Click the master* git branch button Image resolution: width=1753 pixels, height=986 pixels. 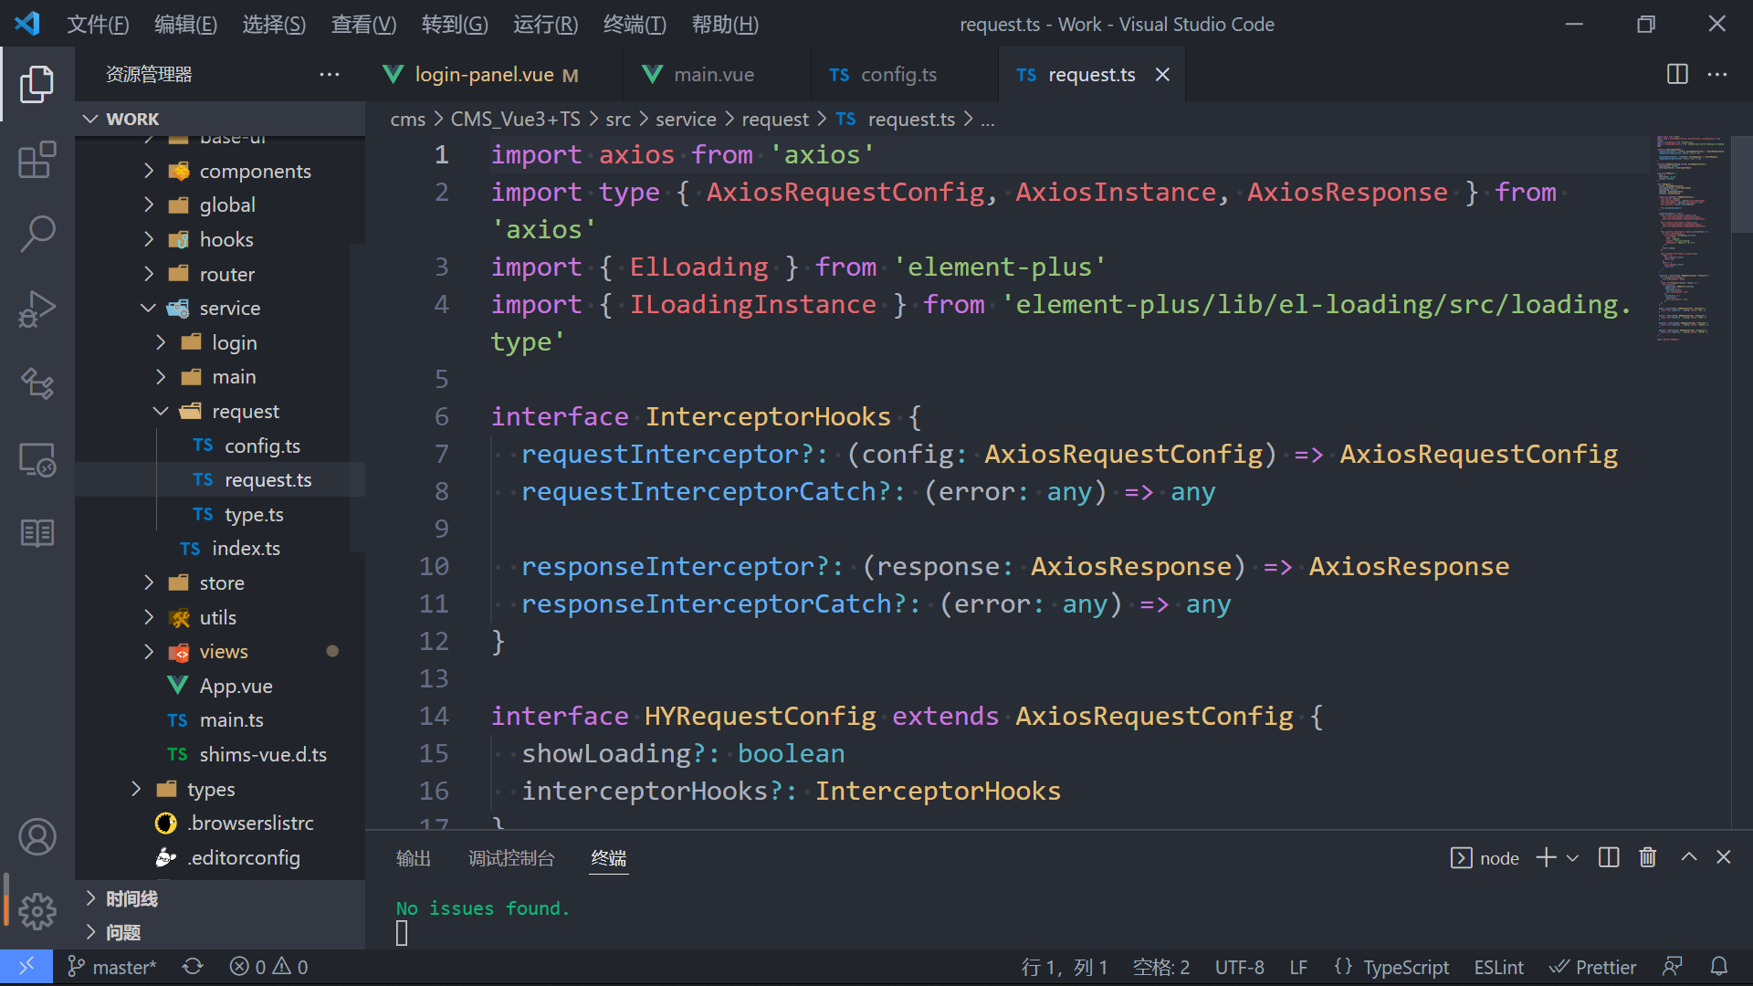(x=113, y=967)
